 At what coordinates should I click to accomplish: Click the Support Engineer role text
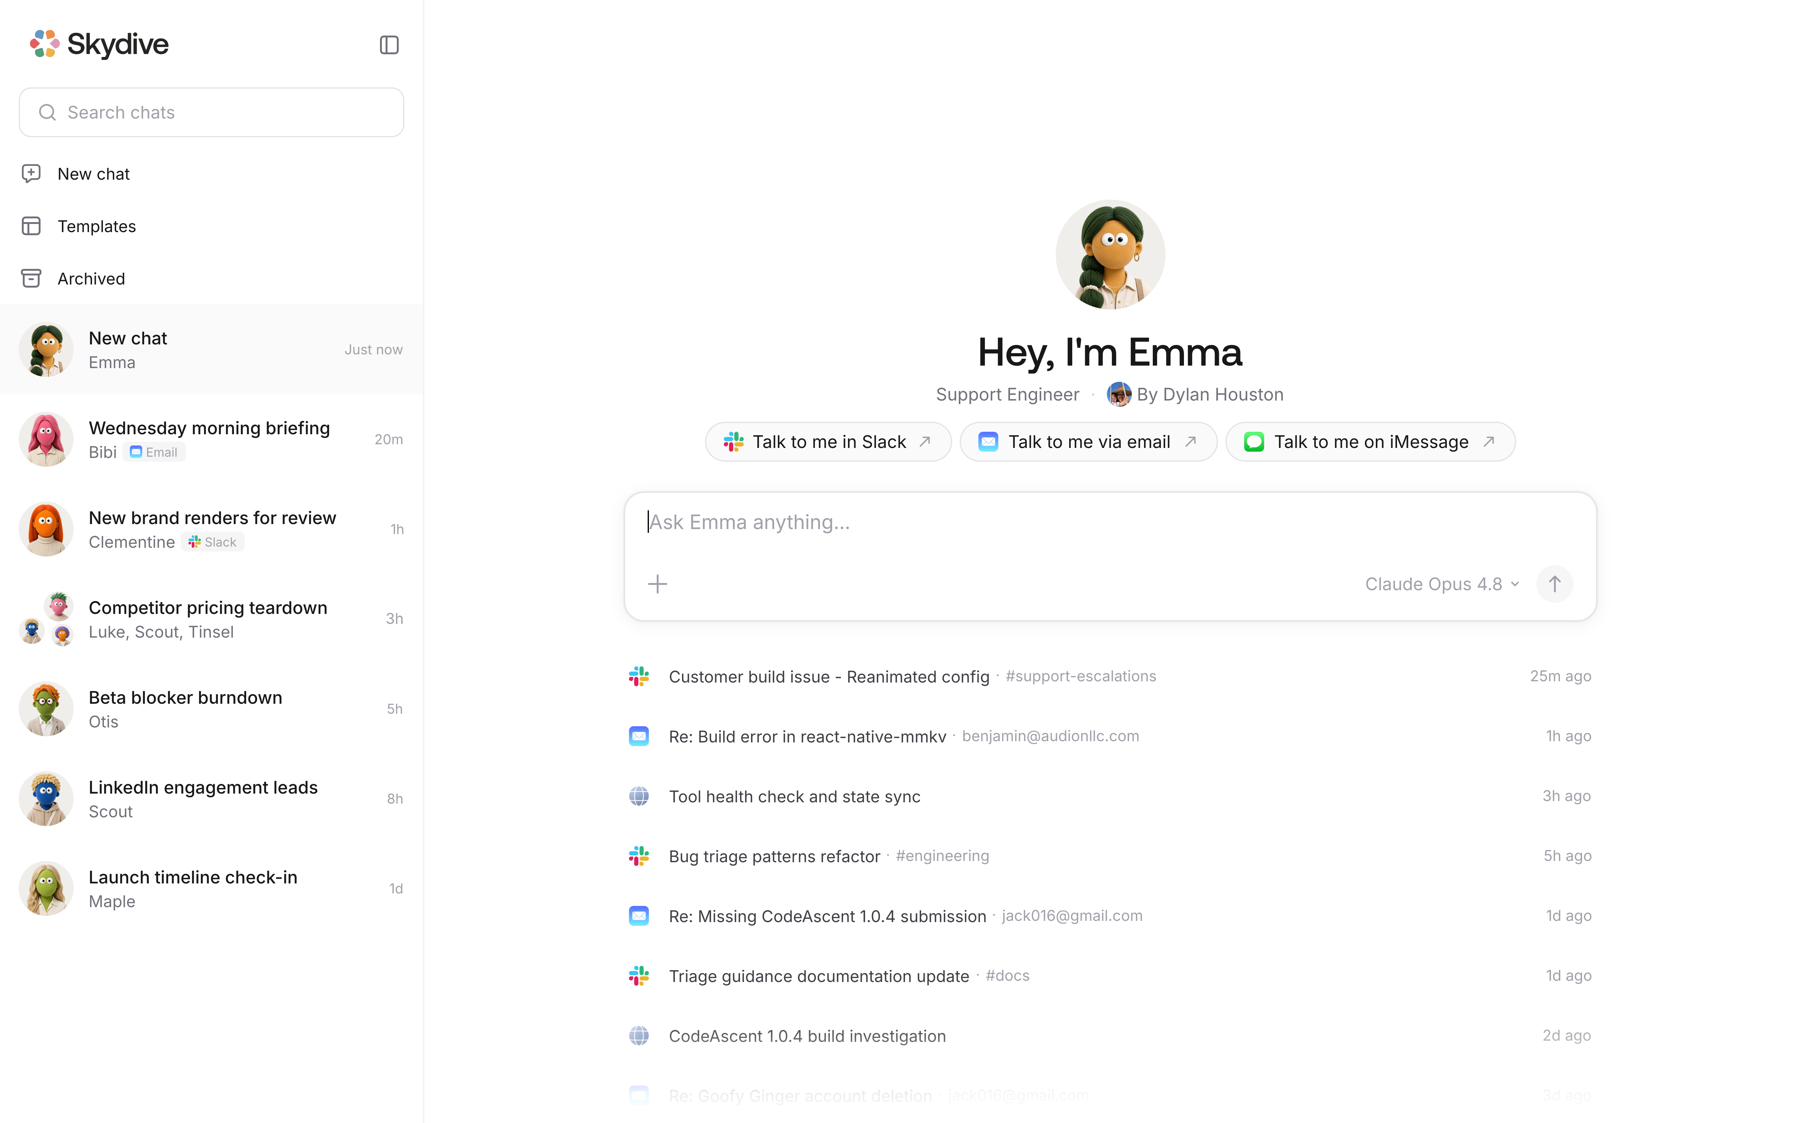tap(1008, 394)
